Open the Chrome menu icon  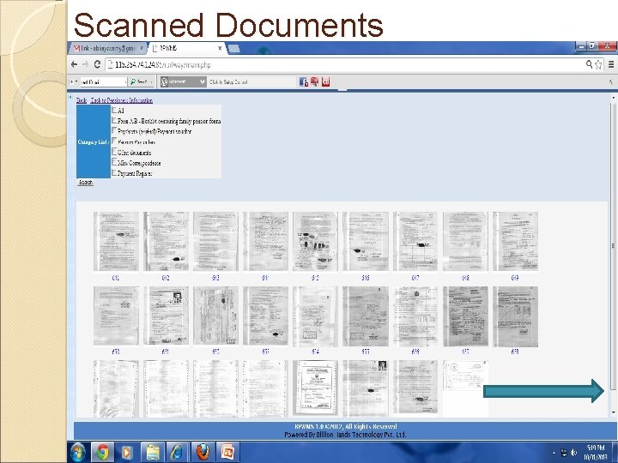[611, 64]
